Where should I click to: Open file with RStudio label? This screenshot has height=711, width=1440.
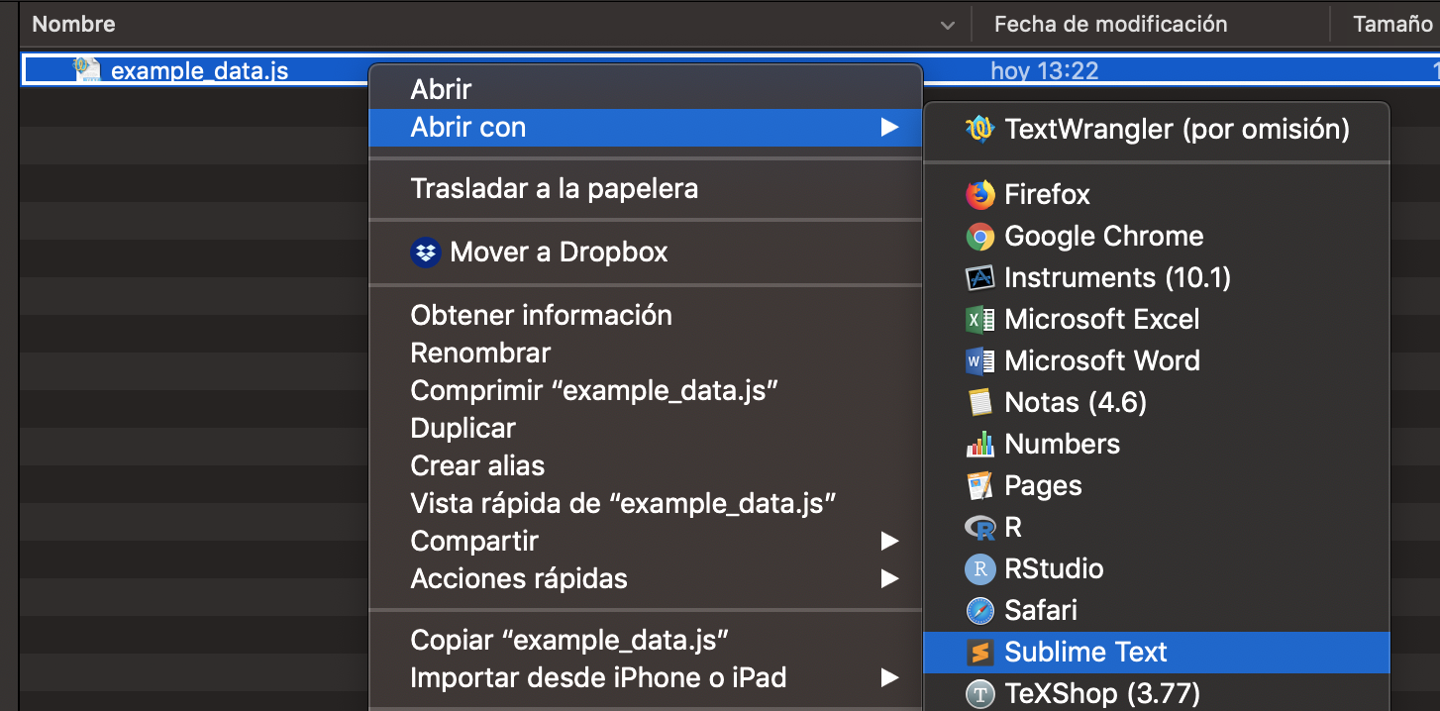tap(1054, 569)
